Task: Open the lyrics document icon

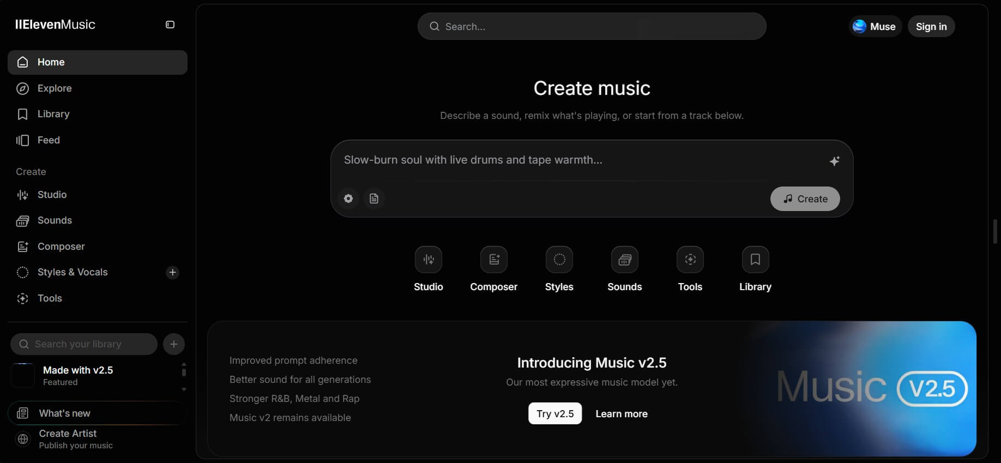Action: coord(374,199)
